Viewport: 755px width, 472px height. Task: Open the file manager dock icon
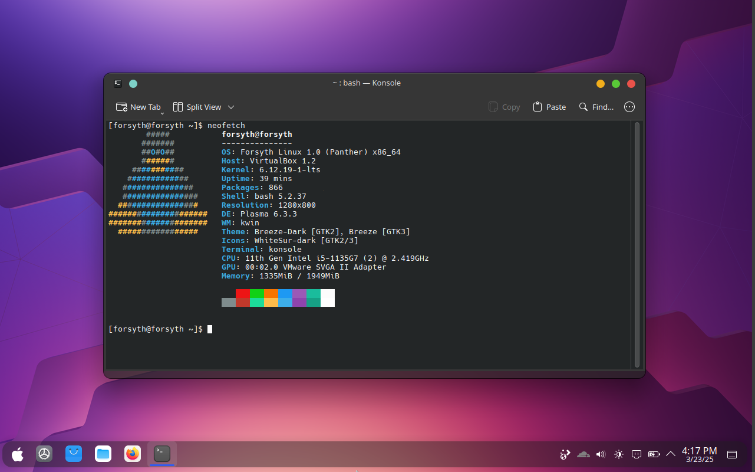(103, 454)
